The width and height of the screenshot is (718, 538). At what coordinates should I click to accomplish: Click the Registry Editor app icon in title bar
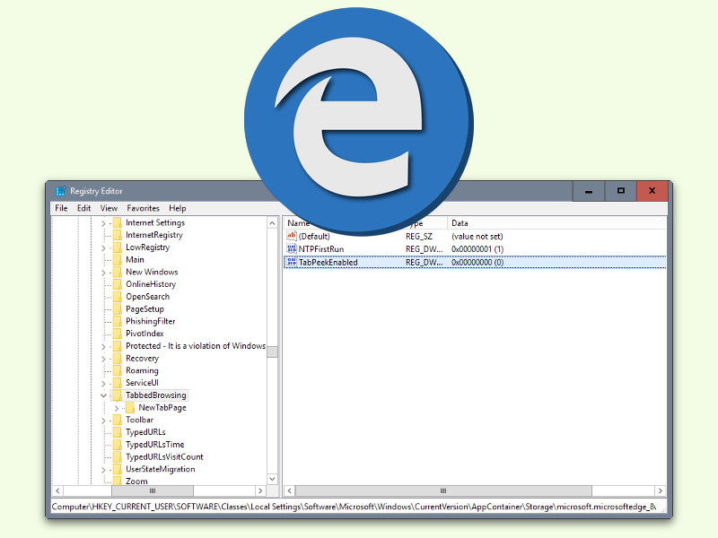(60, 191)
